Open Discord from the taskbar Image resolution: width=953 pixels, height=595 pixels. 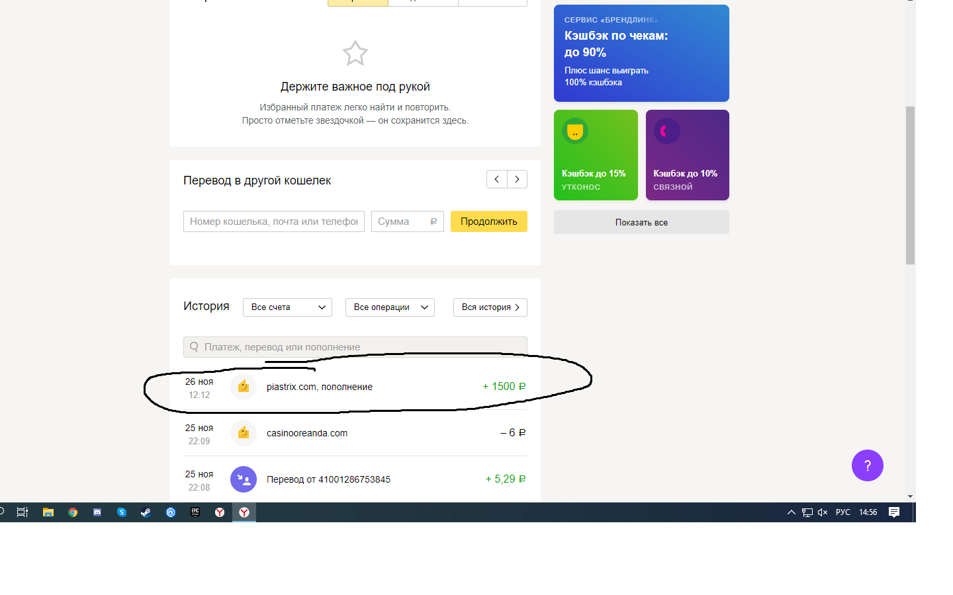[97, 512]
